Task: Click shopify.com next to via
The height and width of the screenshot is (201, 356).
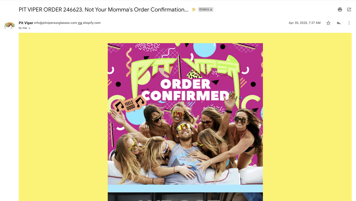Action: click(x=91, y=23)
